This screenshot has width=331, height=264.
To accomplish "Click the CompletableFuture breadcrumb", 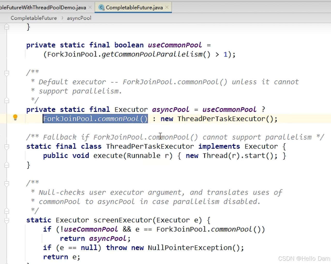I will coord(34,18).
